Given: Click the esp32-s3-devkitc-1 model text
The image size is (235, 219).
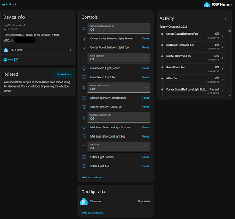Looking at the screenshot, I should (14, 25).
